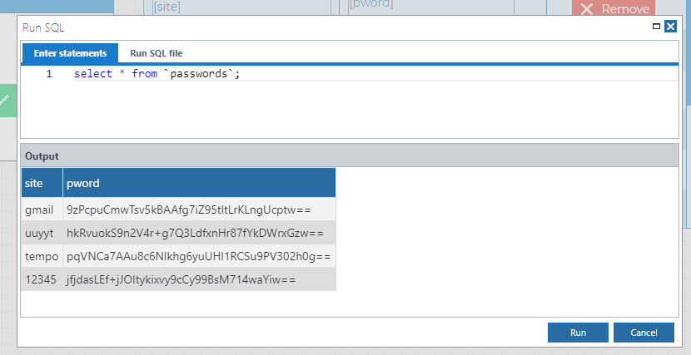Click the Run SQL dialog title
The image size is (691, 355).
pyautogui.click(x=43, y=27)
